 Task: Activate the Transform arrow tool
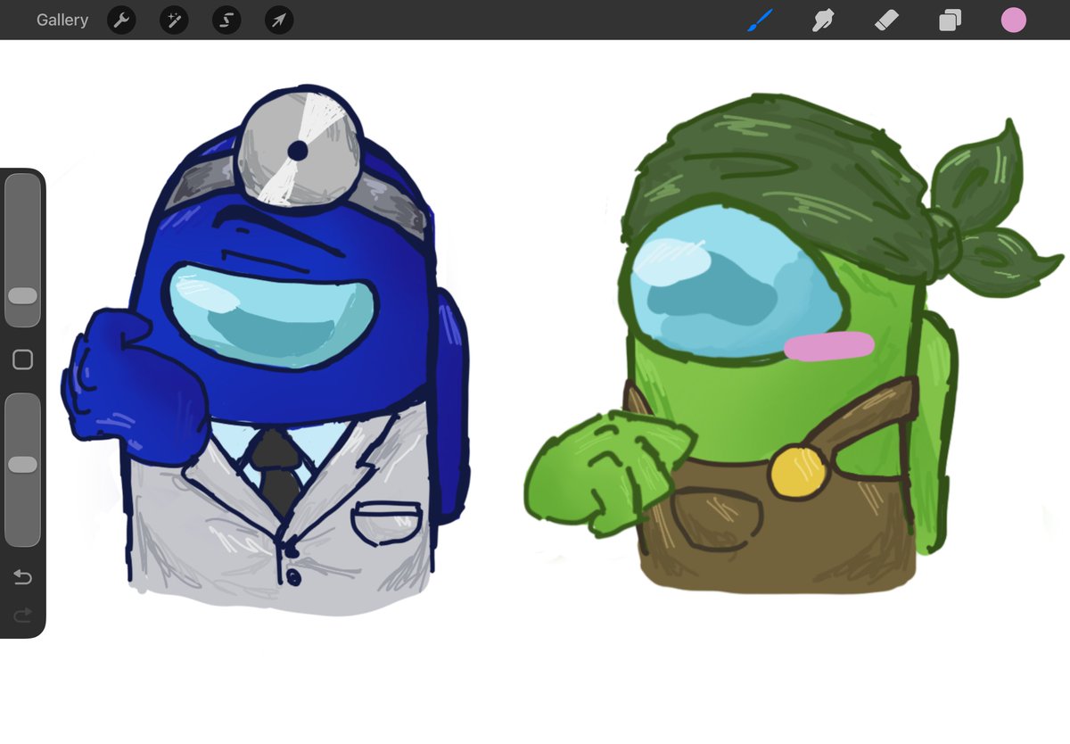pos(279,20)
